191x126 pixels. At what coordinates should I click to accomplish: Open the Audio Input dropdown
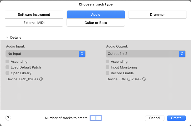coord(45,54)
